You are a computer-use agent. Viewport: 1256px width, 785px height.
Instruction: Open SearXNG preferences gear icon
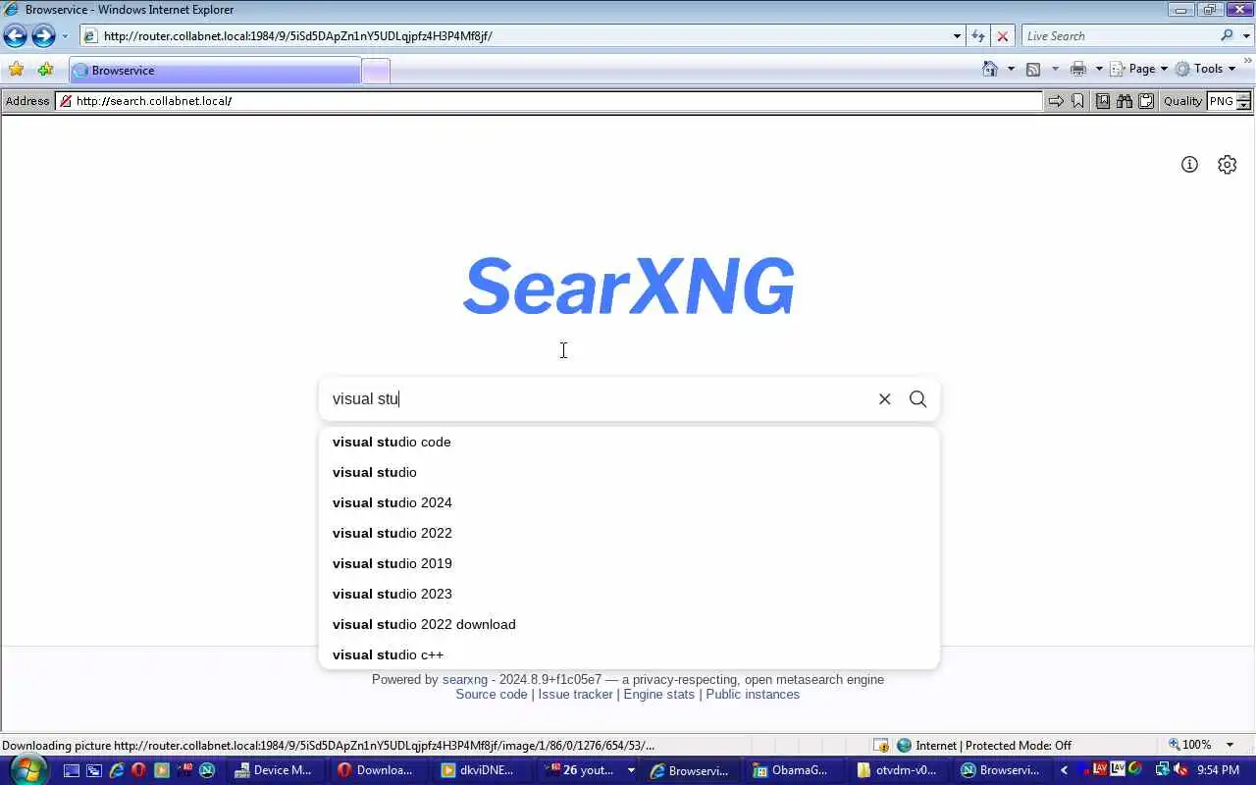click(x=1227, y=165)
